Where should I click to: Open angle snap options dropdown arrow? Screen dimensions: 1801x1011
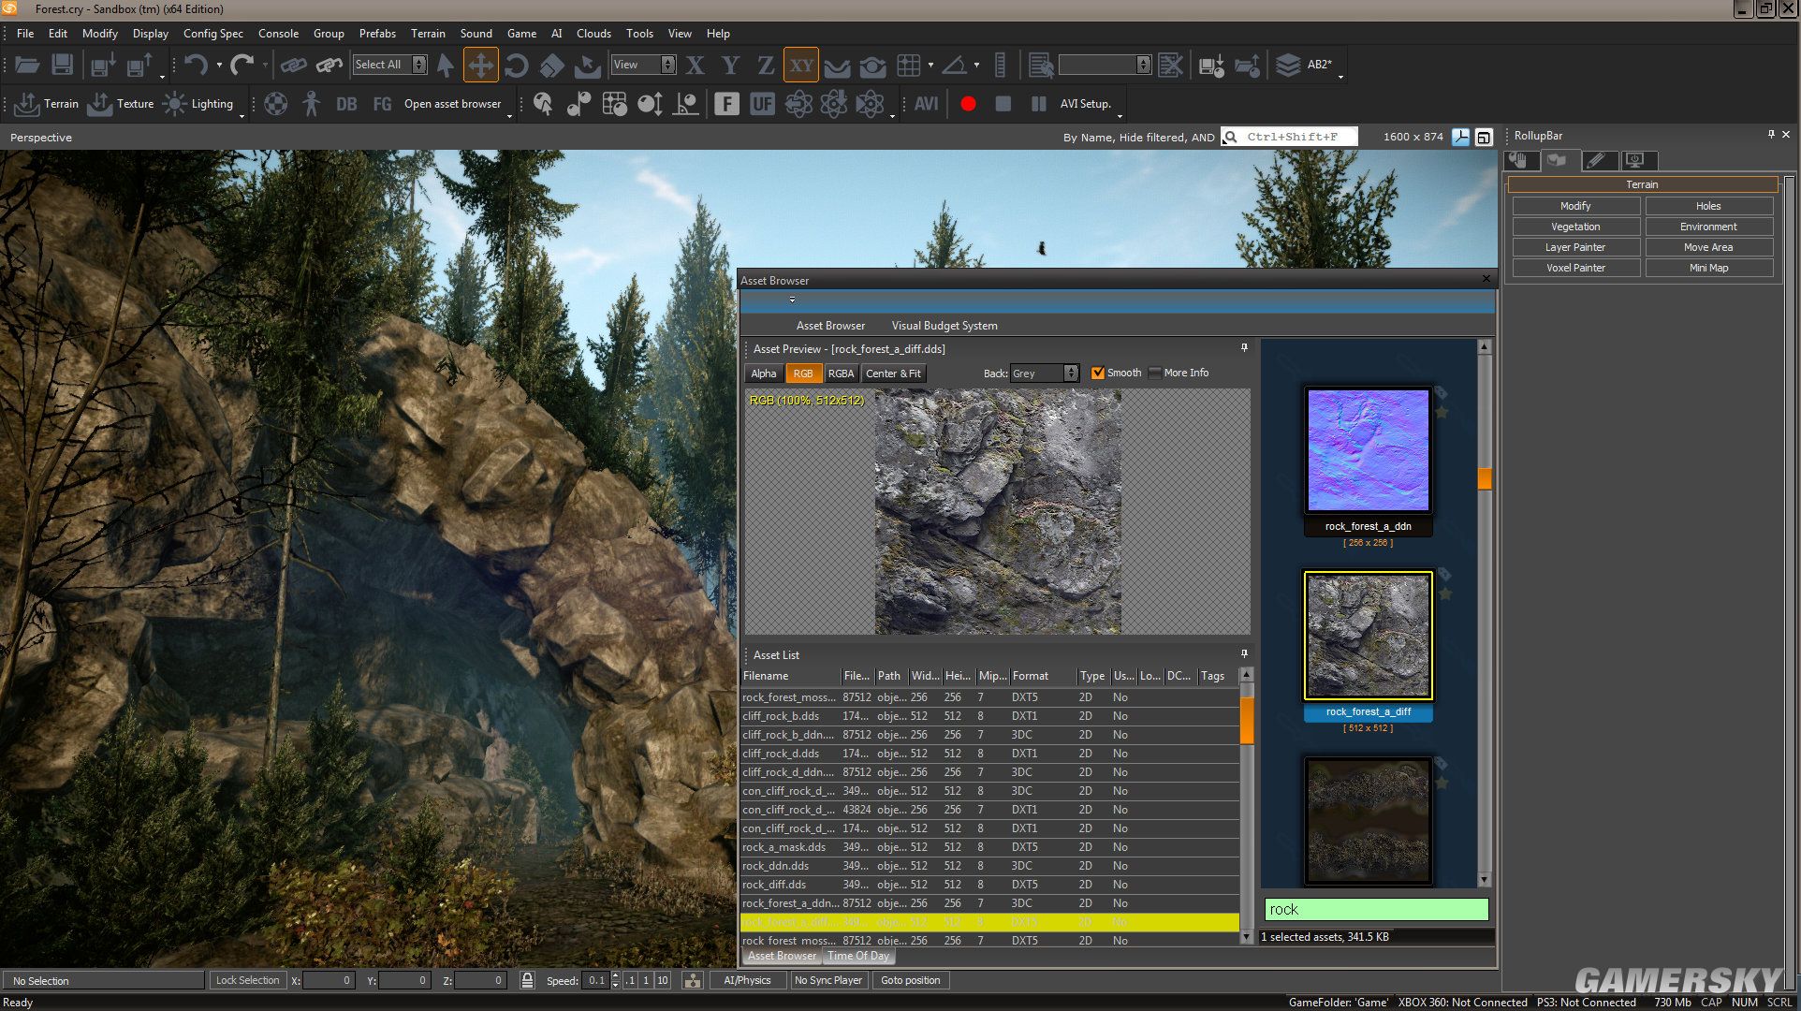(x=976, y=65)
